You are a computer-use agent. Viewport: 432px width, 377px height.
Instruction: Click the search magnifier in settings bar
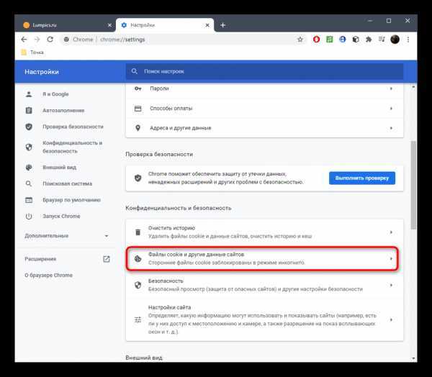[135, 71]
